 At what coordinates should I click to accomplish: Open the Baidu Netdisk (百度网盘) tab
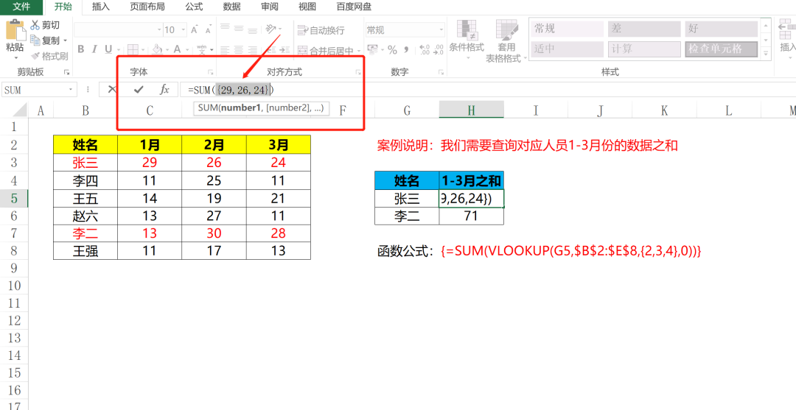(354, 7)
